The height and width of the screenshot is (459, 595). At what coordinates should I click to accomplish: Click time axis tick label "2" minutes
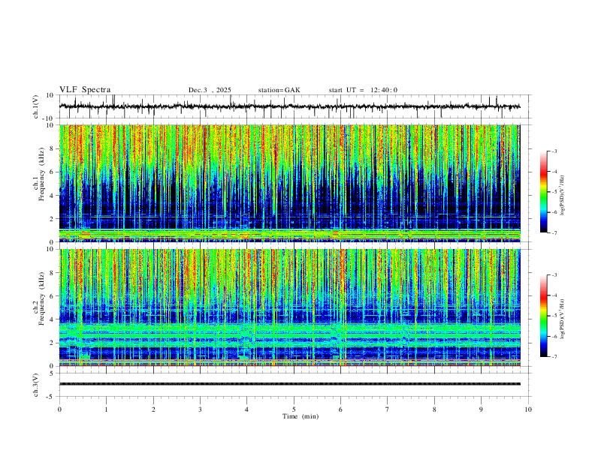coord(153,409)
